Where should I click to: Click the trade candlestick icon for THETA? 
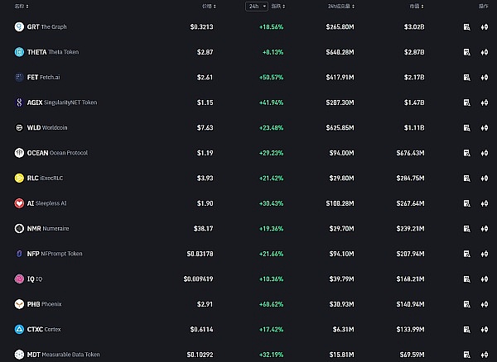tap(484, 52)
